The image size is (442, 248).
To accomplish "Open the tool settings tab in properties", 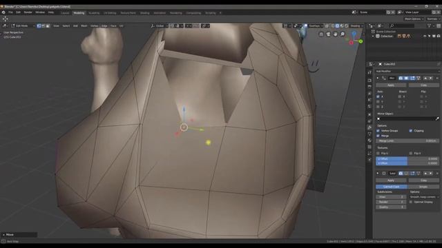I will [x=369, y=73].
